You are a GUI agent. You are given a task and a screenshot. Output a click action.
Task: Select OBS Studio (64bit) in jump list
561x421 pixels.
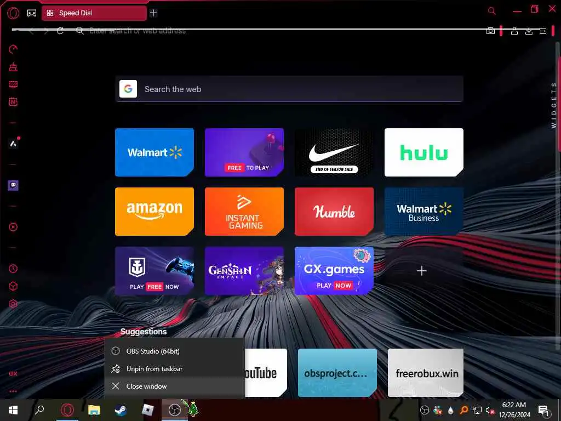[x=175, y=351]
